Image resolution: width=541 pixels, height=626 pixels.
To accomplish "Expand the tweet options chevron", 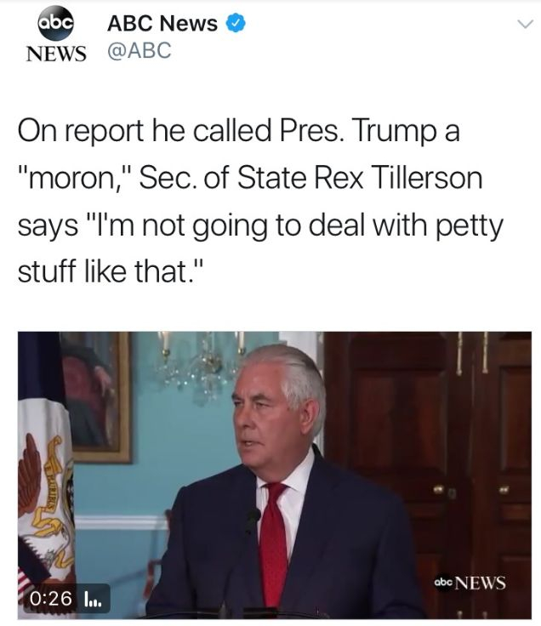I will [525, 24].
